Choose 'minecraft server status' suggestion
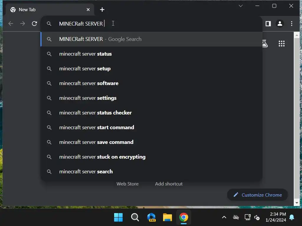 [151, 54]
